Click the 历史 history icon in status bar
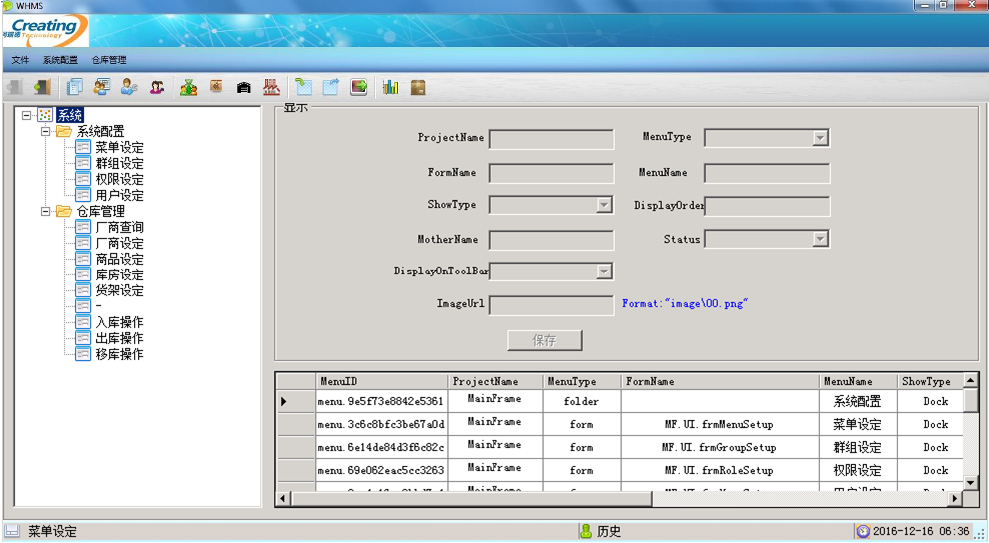Viewport: 989px width, 543px height. 586,532
